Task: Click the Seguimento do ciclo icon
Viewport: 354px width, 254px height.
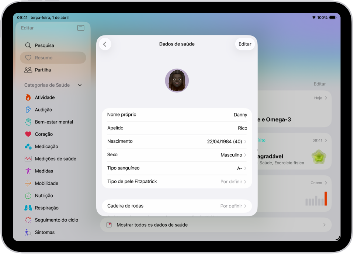Action: tap(28, 220)
